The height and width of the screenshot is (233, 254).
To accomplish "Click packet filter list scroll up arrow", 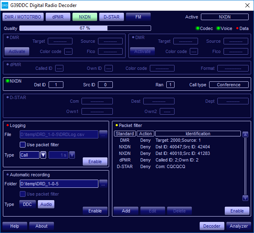I will (x=245, y=134).
